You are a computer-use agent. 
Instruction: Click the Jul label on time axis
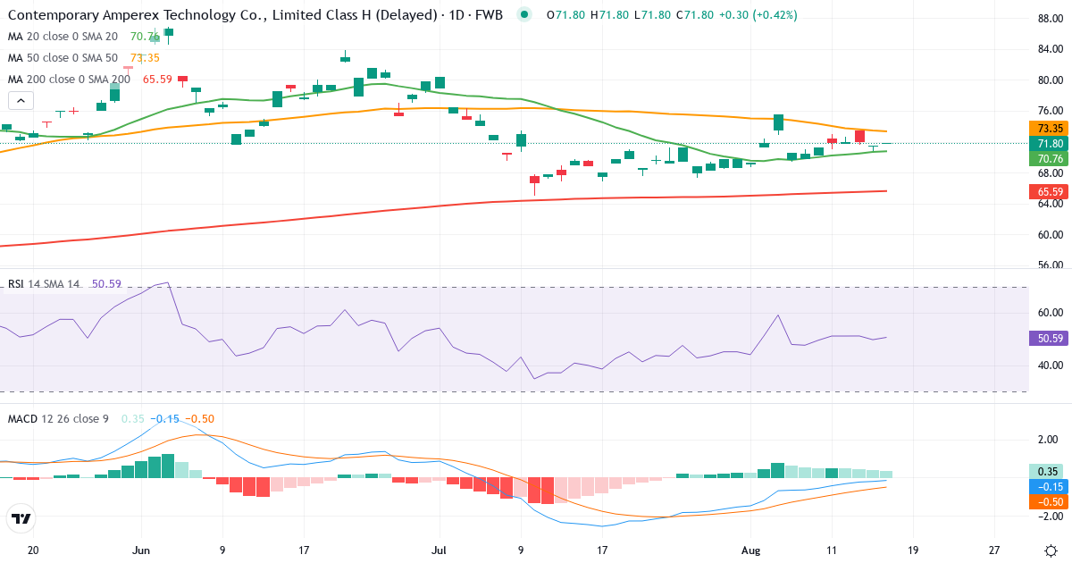pyautogui.click(x=439, y=550)
